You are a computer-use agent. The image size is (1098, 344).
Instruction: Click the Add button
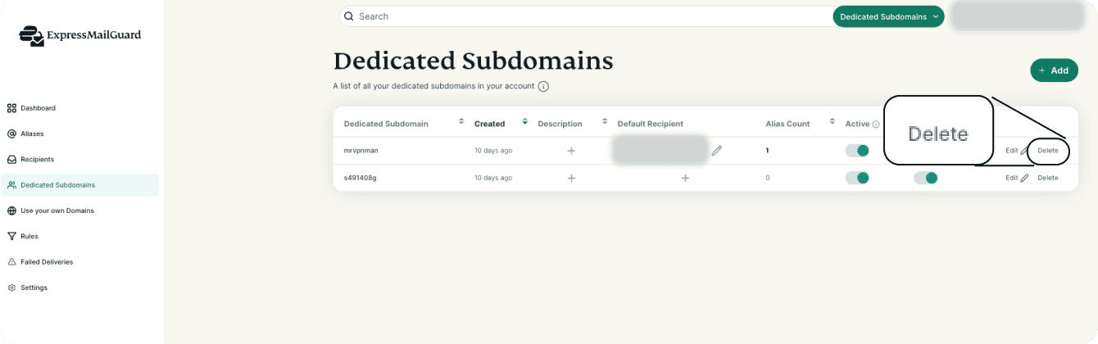1054,70
